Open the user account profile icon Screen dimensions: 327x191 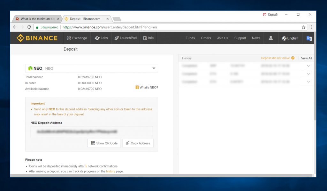[271, 38]
